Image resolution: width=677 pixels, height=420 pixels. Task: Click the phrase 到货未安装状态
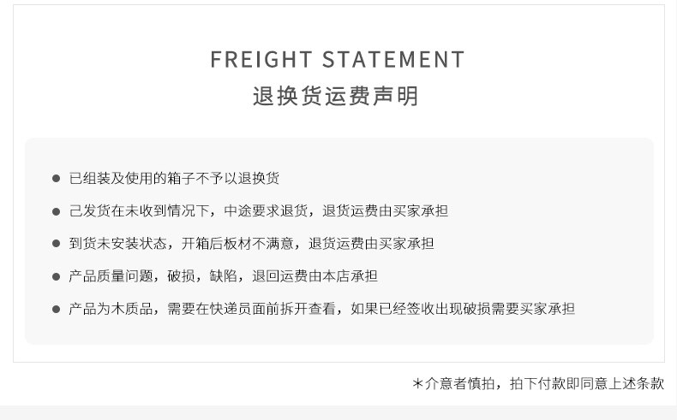(x=118, y=244)
